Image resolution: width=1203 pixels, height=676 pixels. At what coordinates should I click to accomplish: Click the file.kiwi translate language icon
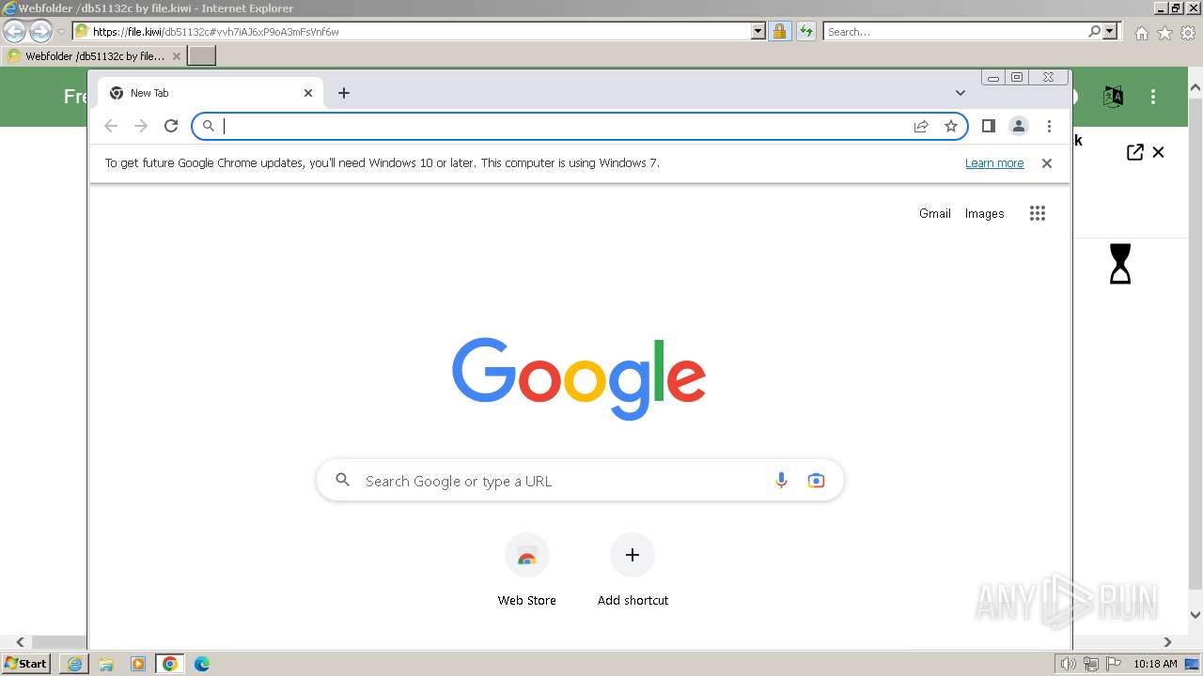(x=1113, y=97)
